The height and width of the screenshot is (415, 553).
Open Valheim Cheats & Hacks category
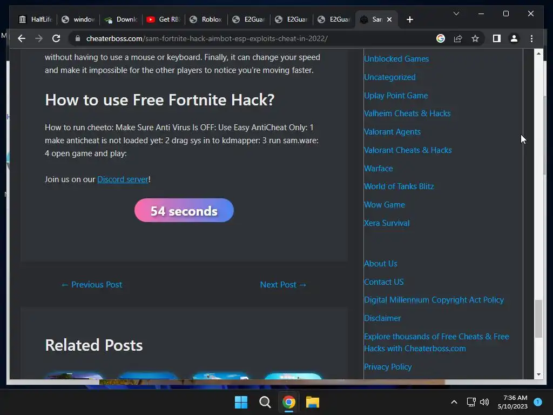[407, 113]
